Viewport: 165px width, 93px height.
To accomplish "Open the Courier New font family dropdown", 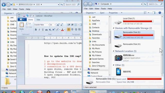I will click(49, 25).
